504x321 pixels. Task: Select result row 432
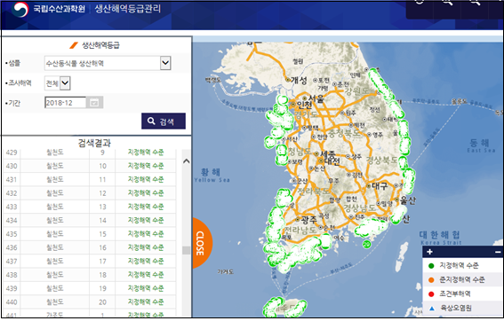[x=90, y=193]
